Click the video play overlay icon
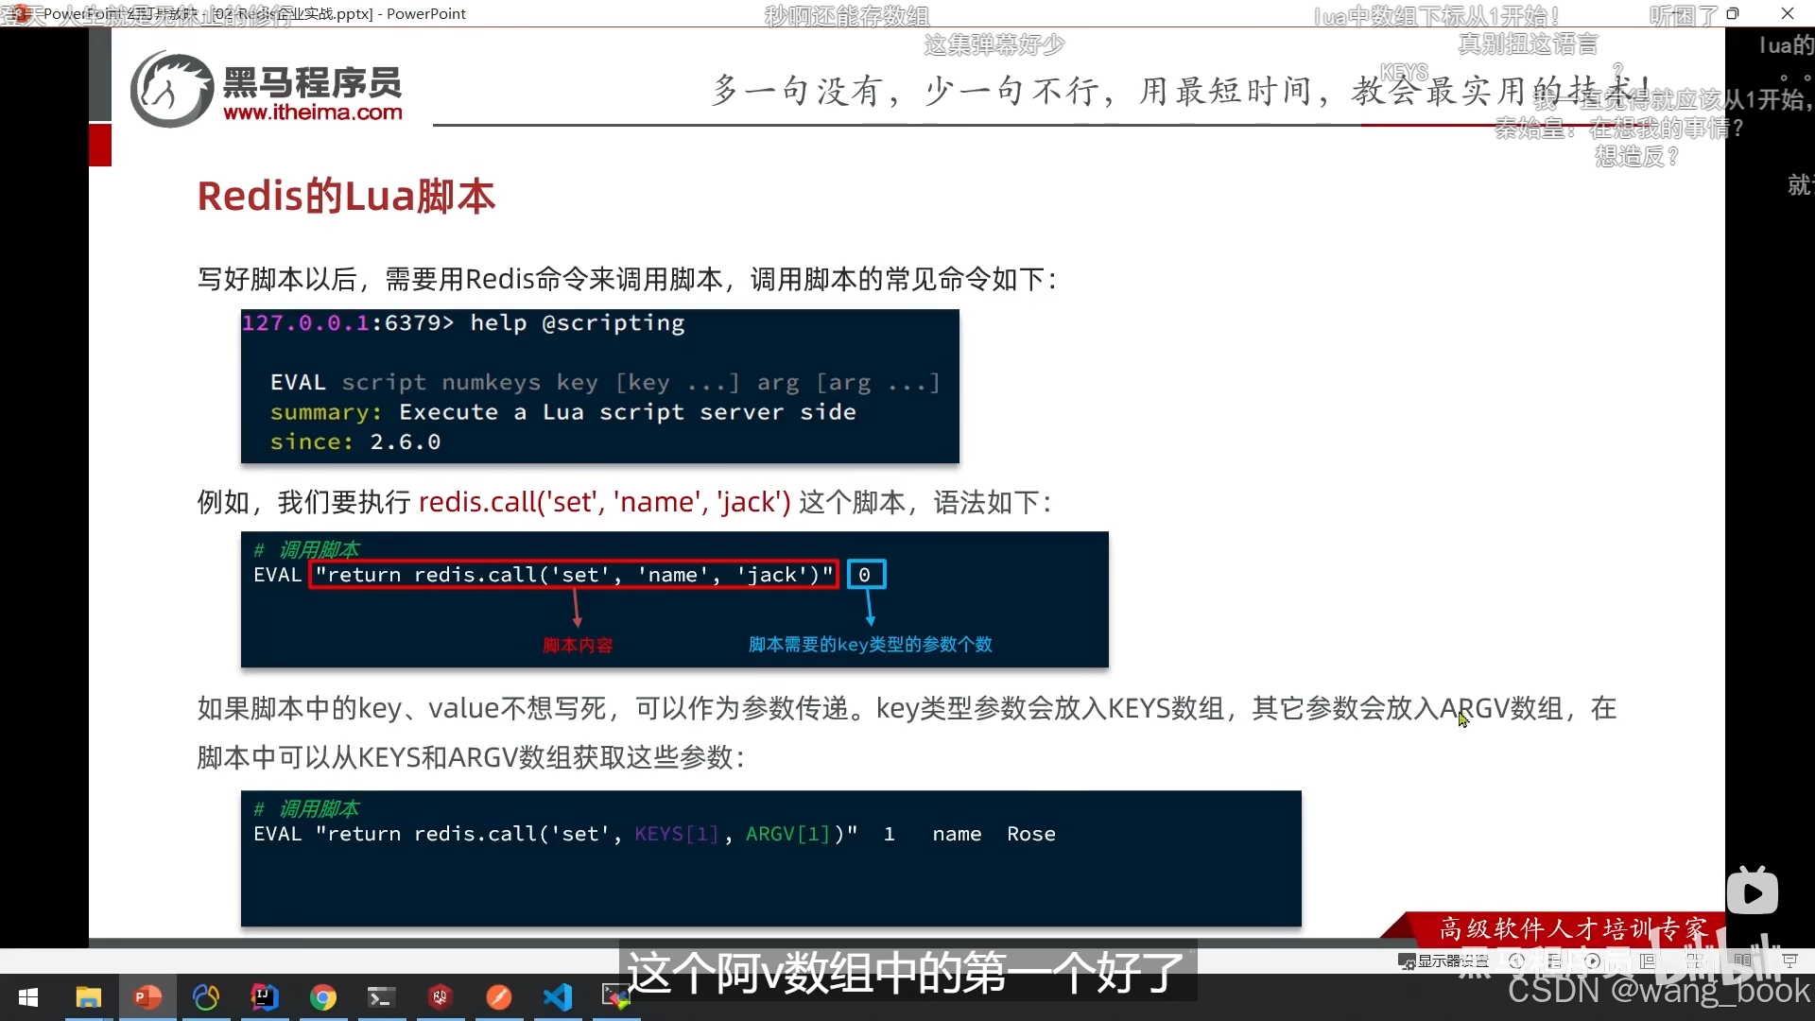 (1752, 893)
